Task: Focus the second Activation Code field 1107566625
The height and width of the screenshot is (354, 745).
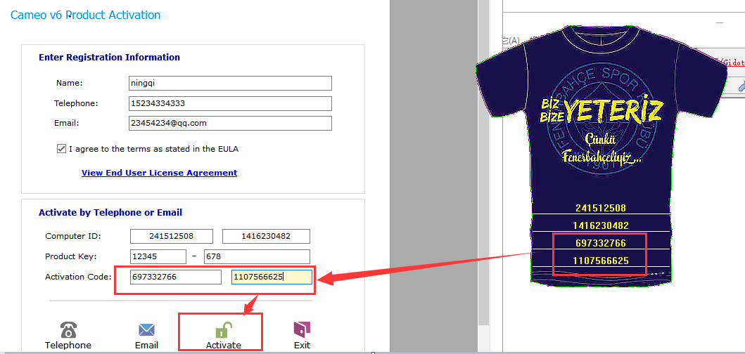Action: click(x=272, y=277)
